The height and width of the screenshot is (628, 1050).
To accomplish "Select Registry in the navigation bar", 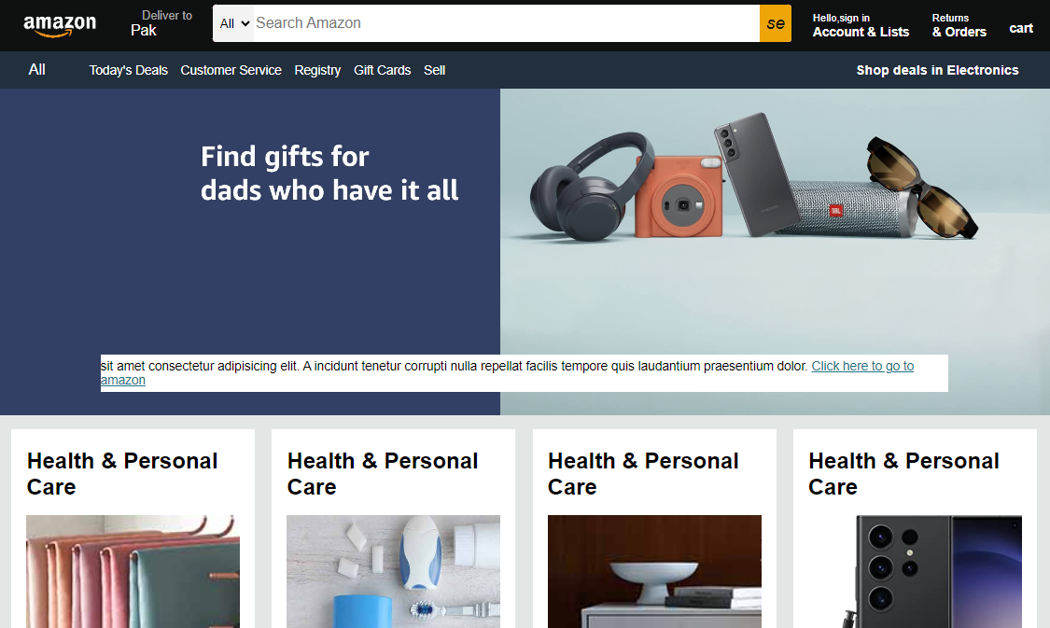I will pyautogui.click(x=317, y=70).
